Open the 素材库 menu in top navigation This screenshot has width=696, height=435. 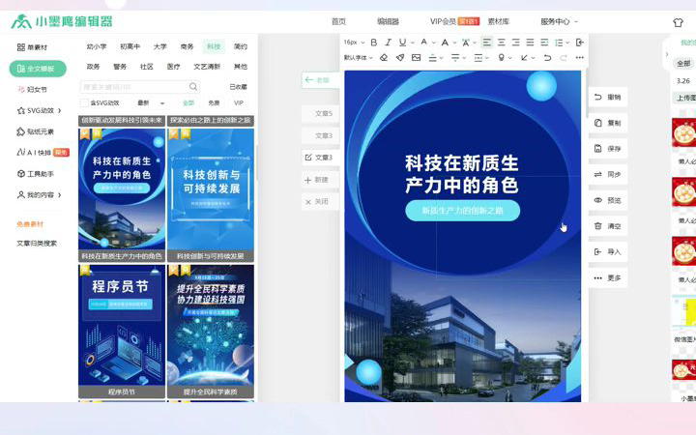(x=499, y=21)
